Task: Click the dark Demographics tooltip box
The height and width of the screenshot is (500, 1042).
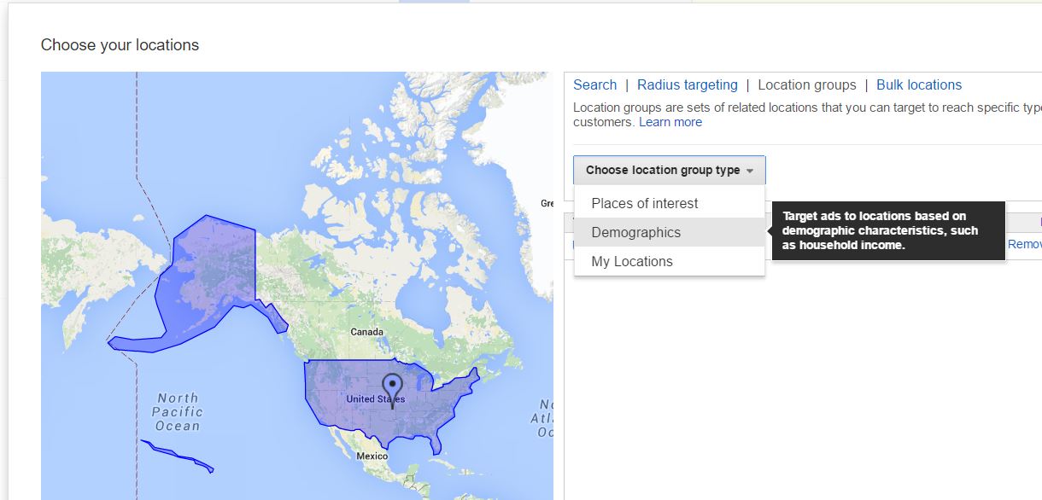Action: [x=888, y=230]
